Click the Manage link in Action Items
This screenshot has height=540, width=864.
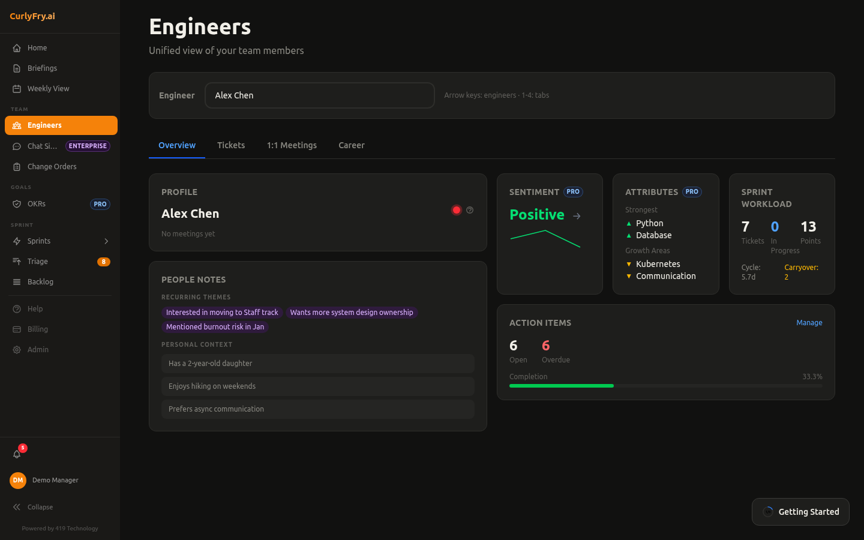[x=809, y=323]
